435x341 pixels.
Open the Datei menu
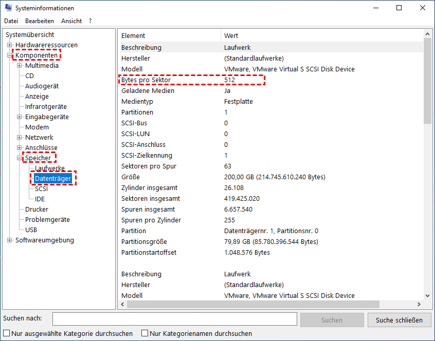click(x=11, y=21)
